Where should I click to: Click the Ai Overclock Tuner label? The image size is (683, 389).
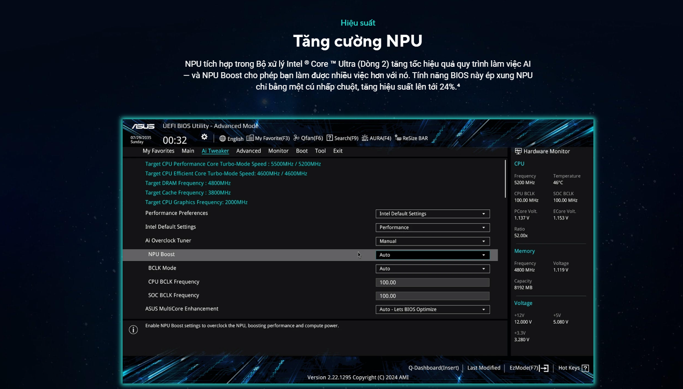[168, 240]
